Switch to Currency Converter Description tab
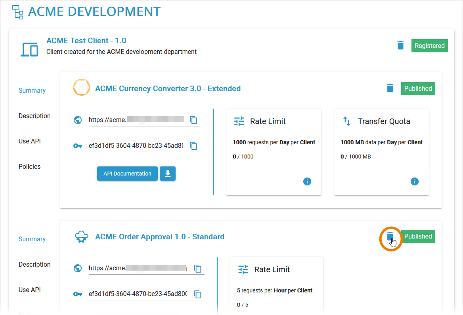The image size is (463, 315). [x=34, y=116]
